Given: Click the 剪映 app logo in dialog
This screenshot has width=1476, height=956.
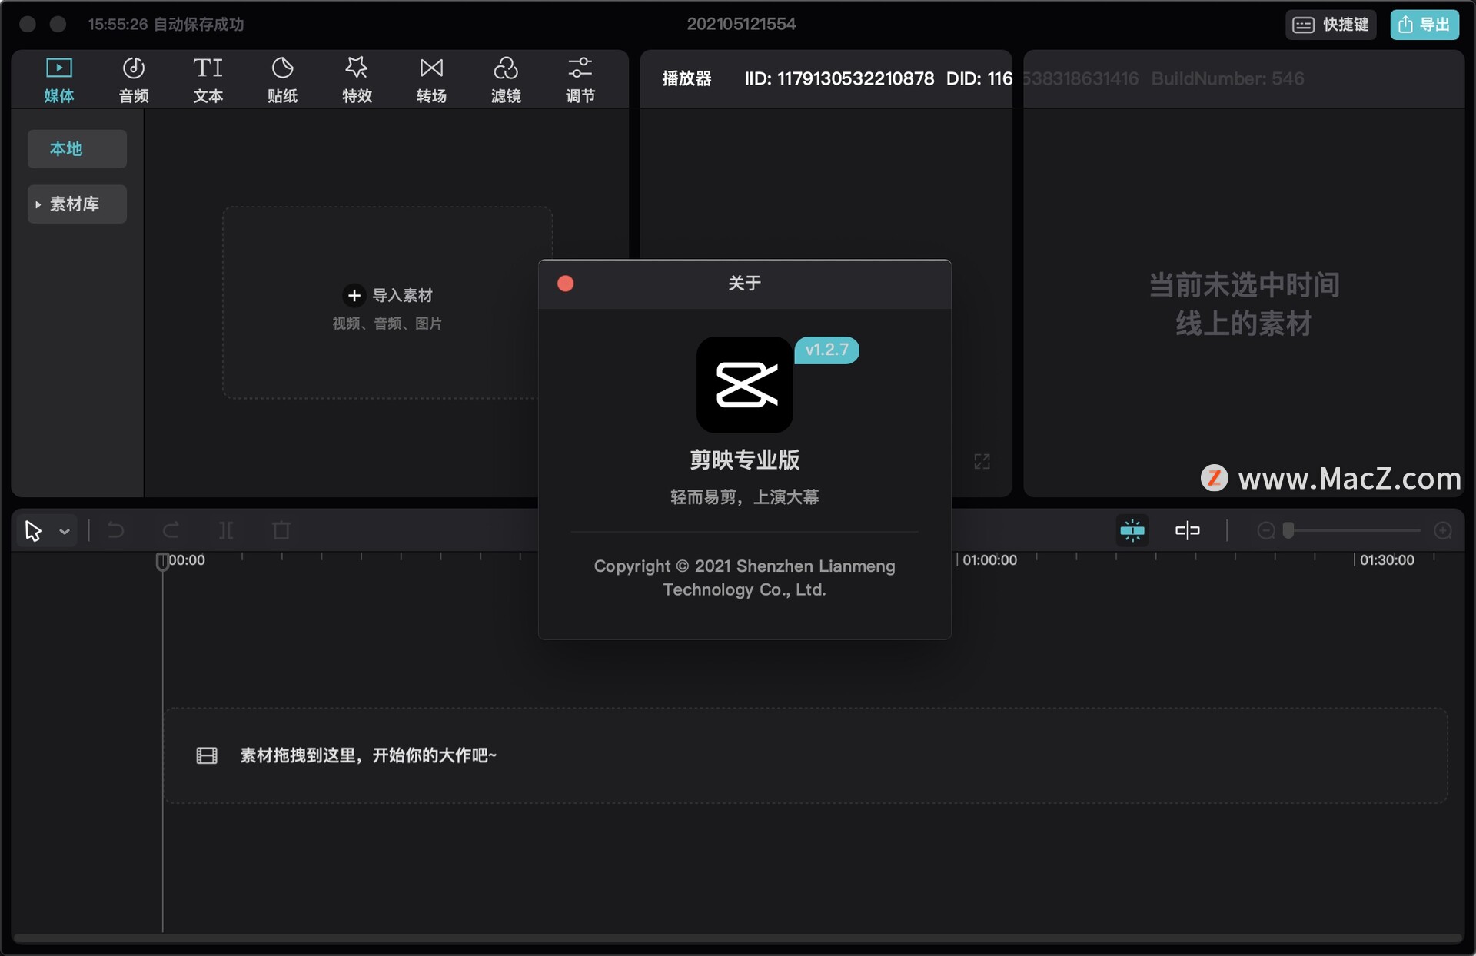Looking at the screenshot, I should click(x=744, y=384).
